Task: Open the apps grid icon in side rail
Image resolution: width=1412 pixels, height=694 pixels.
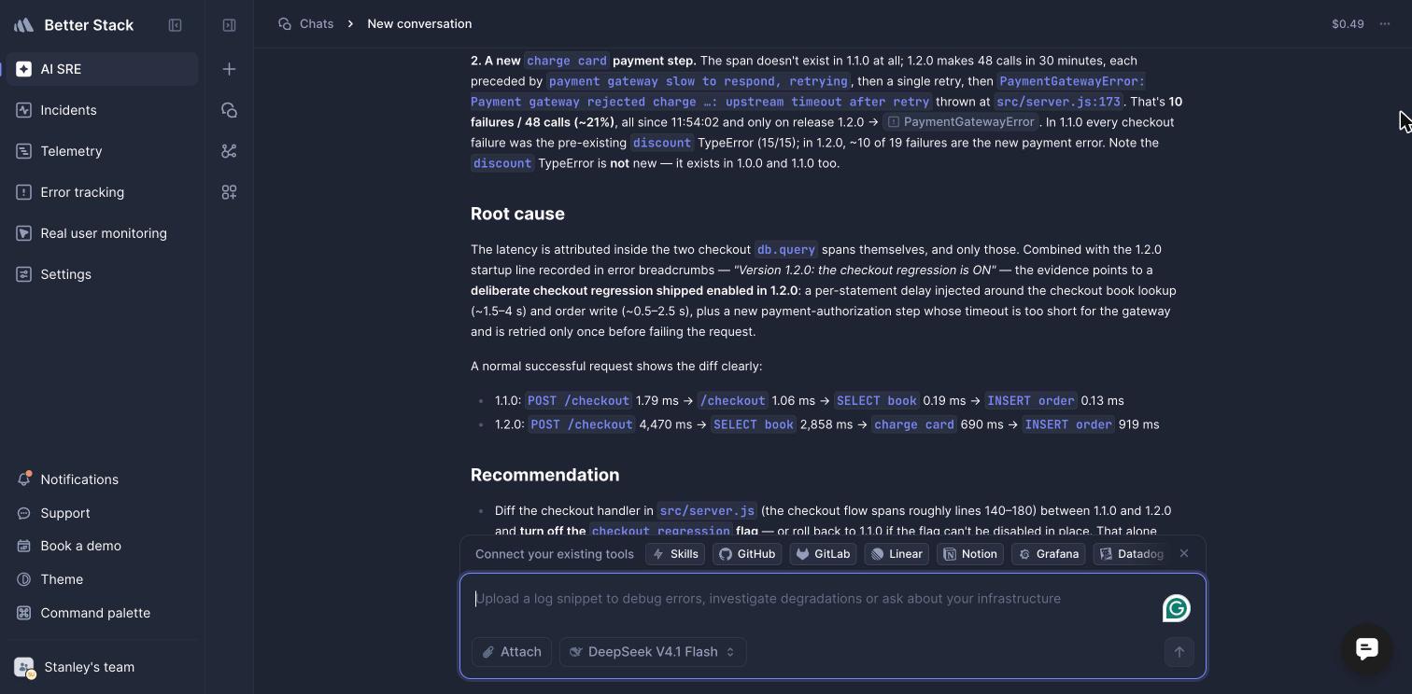Action: [229, 192]
